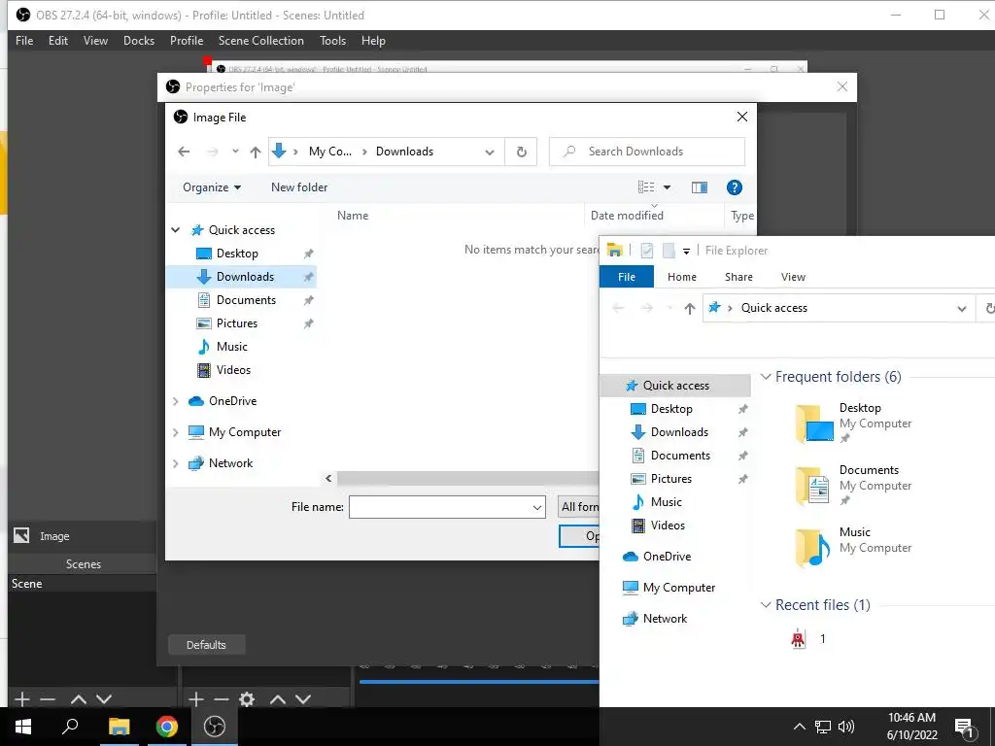The width and height of the screenshot is (995, 746).
Task: Open Home tab in File Explorer ribbon
Action: point(681,277)
